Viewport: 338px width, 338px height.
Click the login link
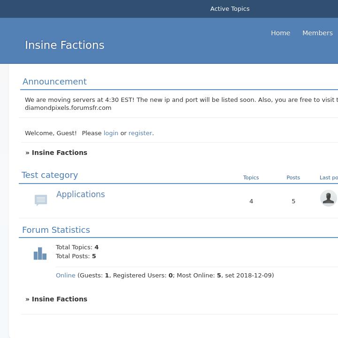pos(111,133)
